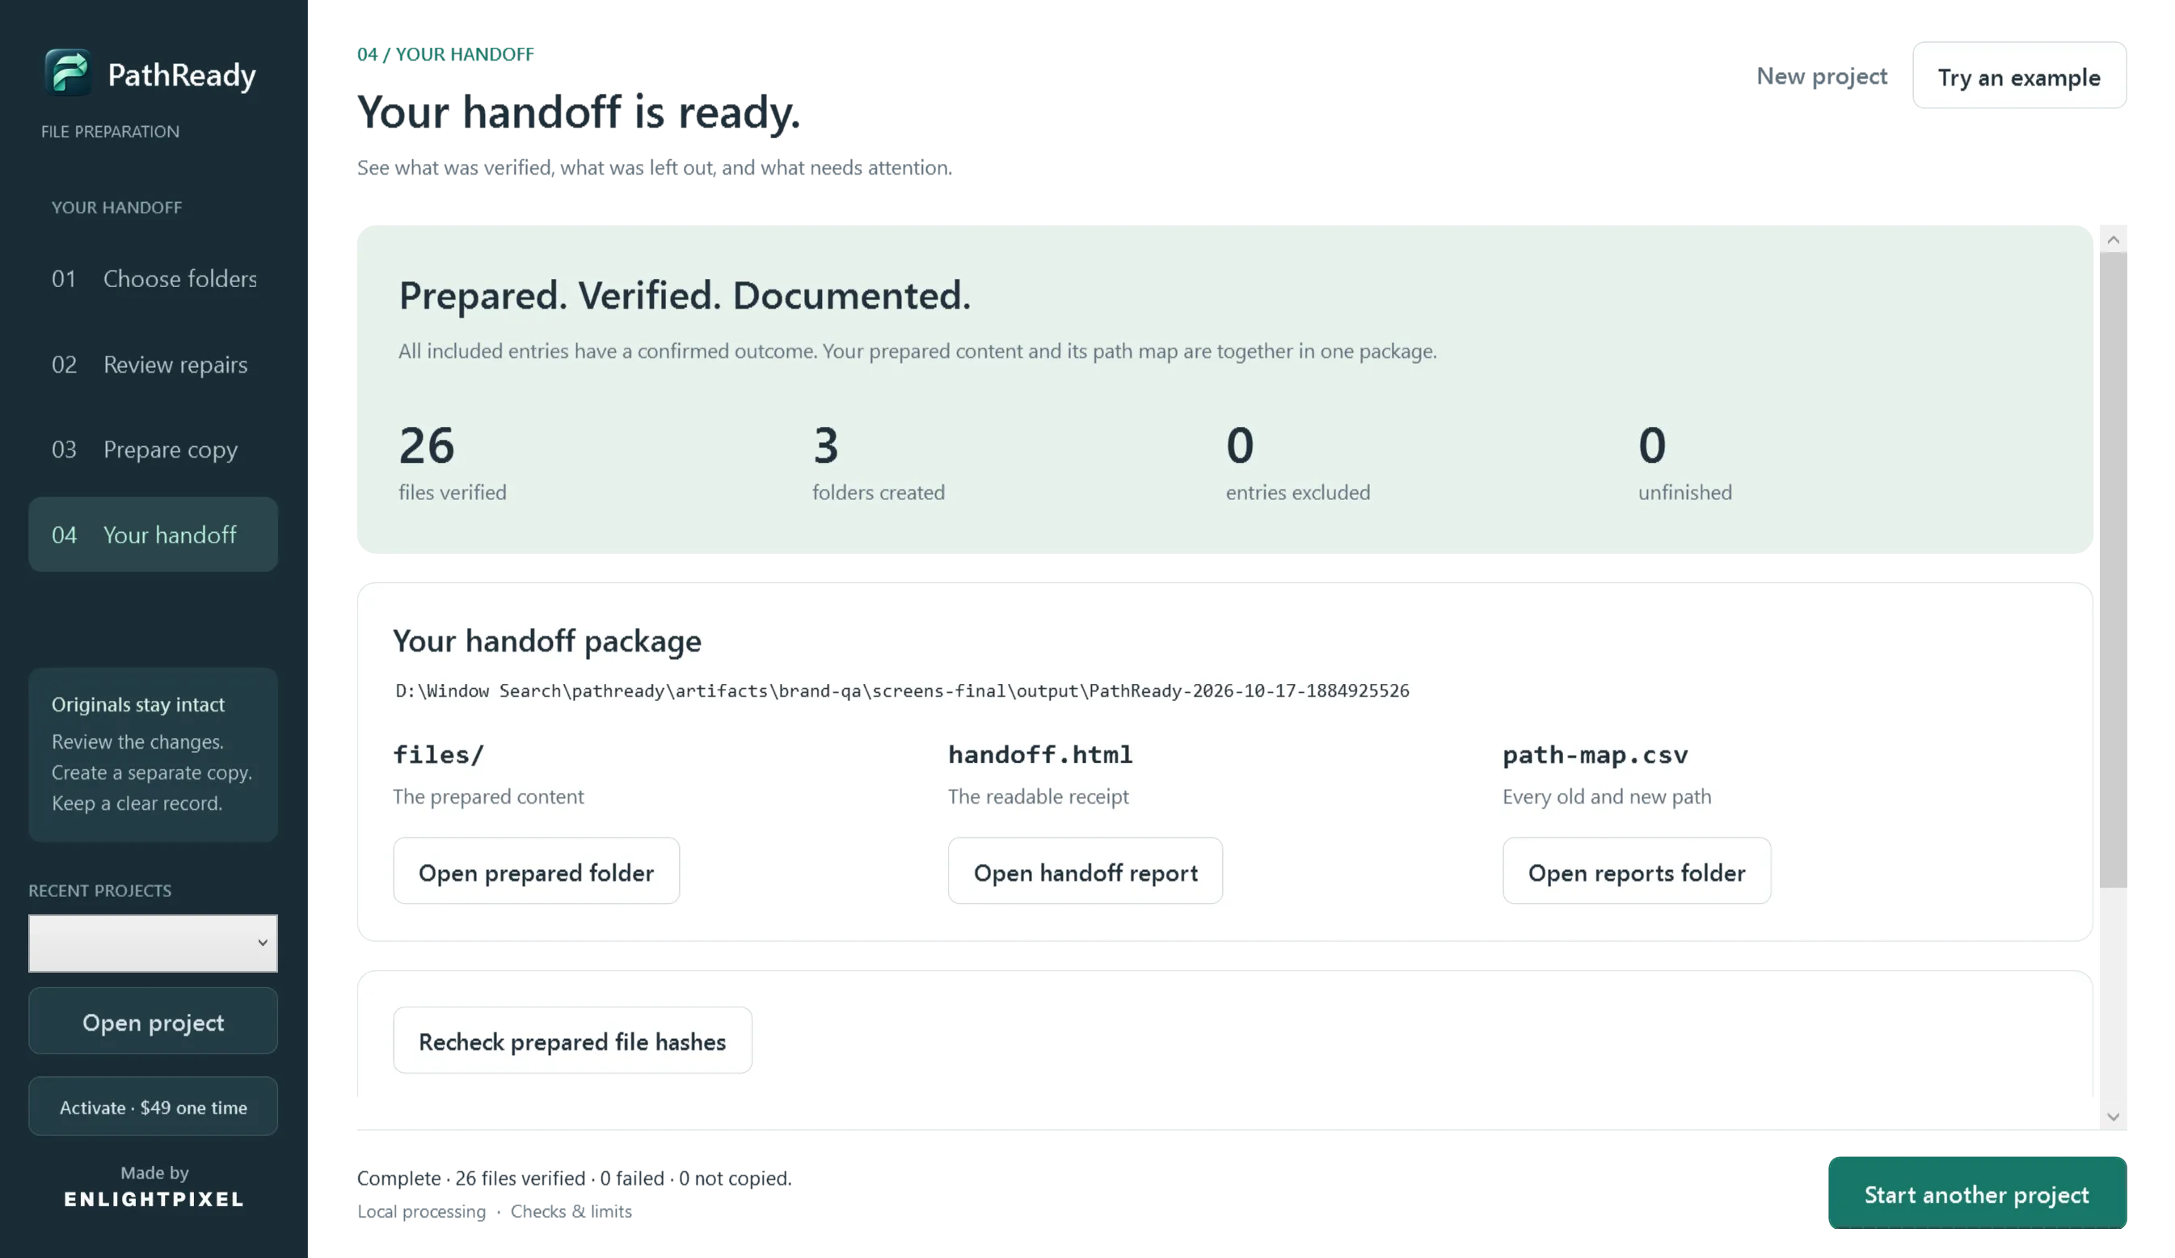This screenshot has width=2175, height=1258.
Task: Go to step 01 Choose folders
Action: 154,279
